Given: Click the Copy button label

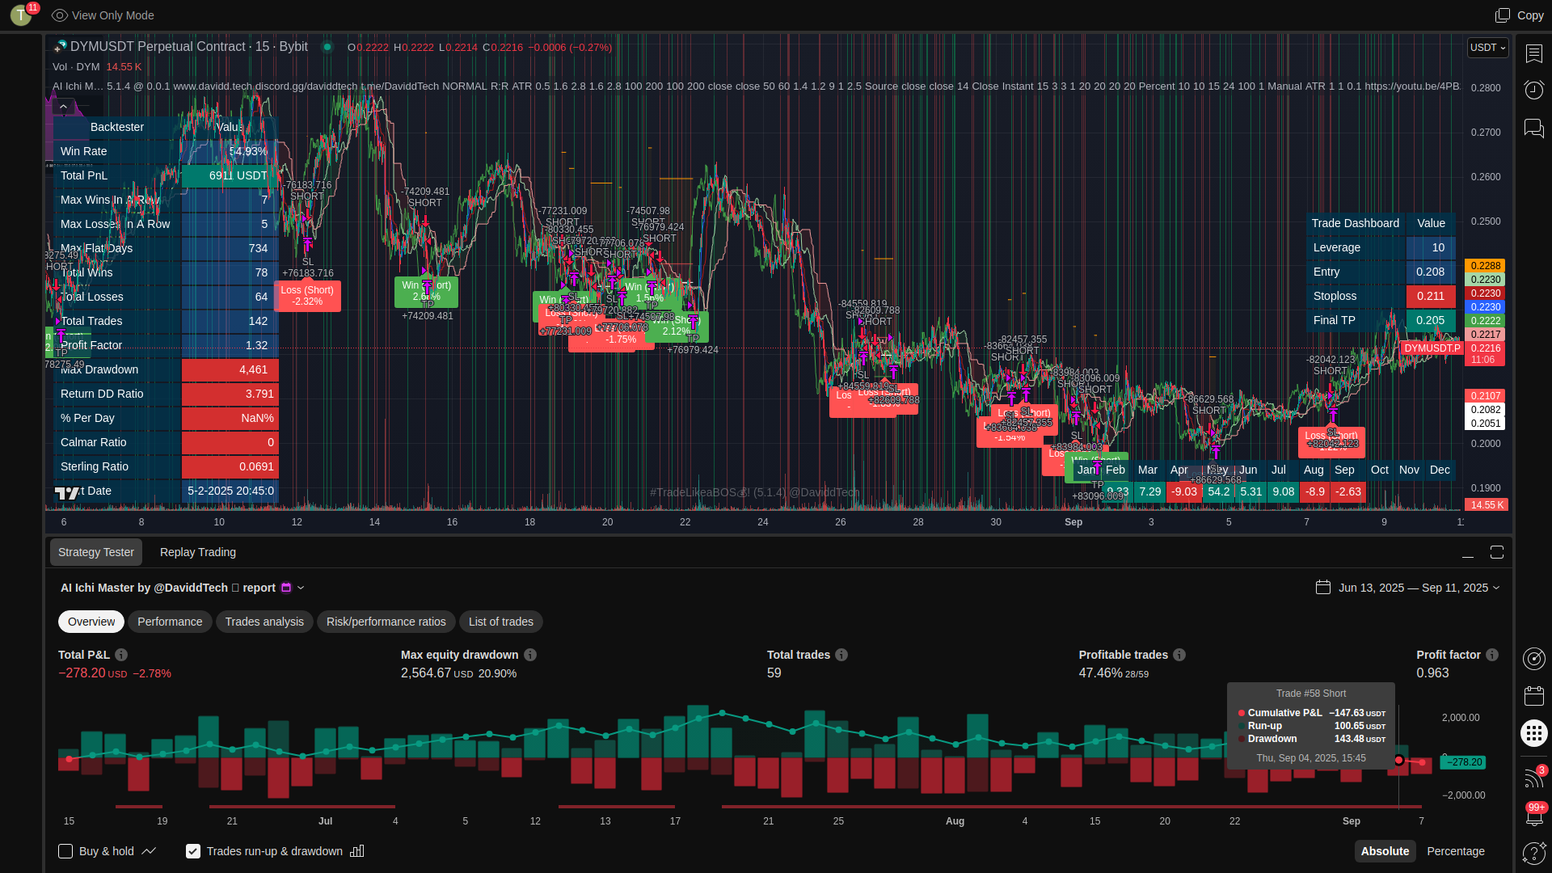Looking at the screenshot, I should (x=1530, y=15).
